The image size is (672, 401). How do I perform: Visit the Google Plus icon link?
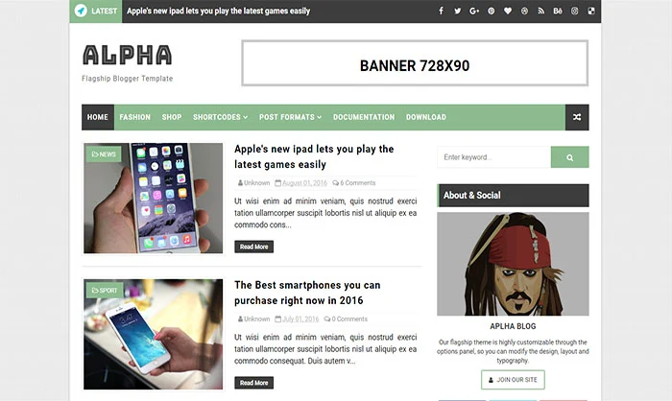(474, 11)
